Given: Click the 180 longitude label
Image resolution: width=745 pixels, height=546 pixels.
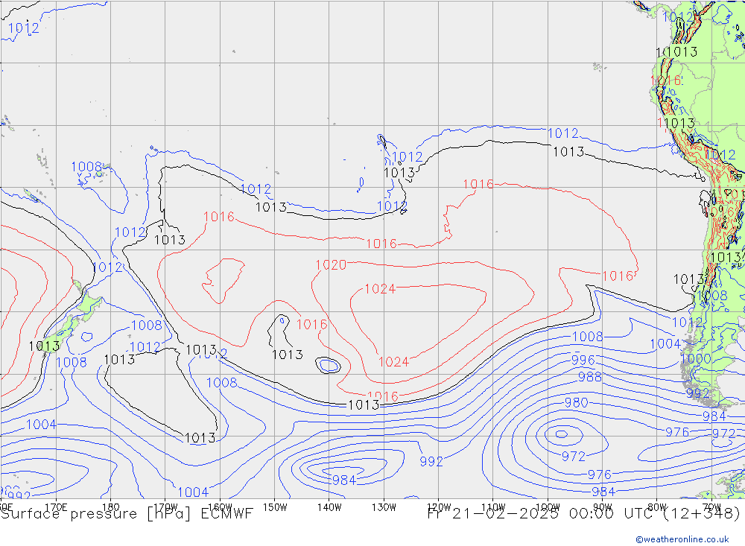Looking at the screenshot, I should (x=111, y=507).
